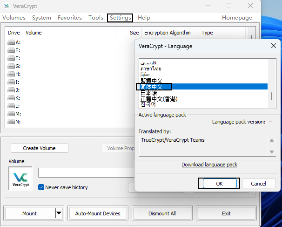This screenshot has height=227, width=282.
Task: Click the volume path input field
Action: coord(87,173)
